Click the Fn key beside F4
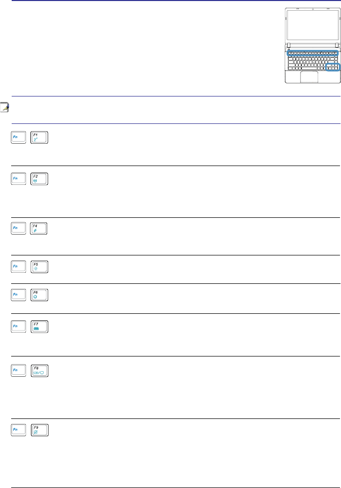Image resolution: width=341 pixels, height=488 pixels. [x=17, y=229]
